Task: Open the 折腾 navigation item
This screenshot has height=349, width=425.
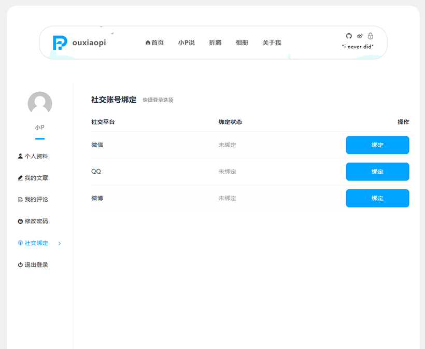Action: pyautogui.click(x=215, y=43)
